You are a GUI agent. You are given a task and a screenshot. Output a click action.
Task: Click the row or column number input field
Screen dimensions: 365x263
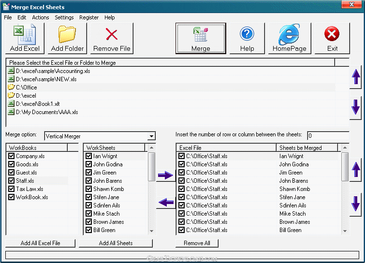click(x=328, y=135)
